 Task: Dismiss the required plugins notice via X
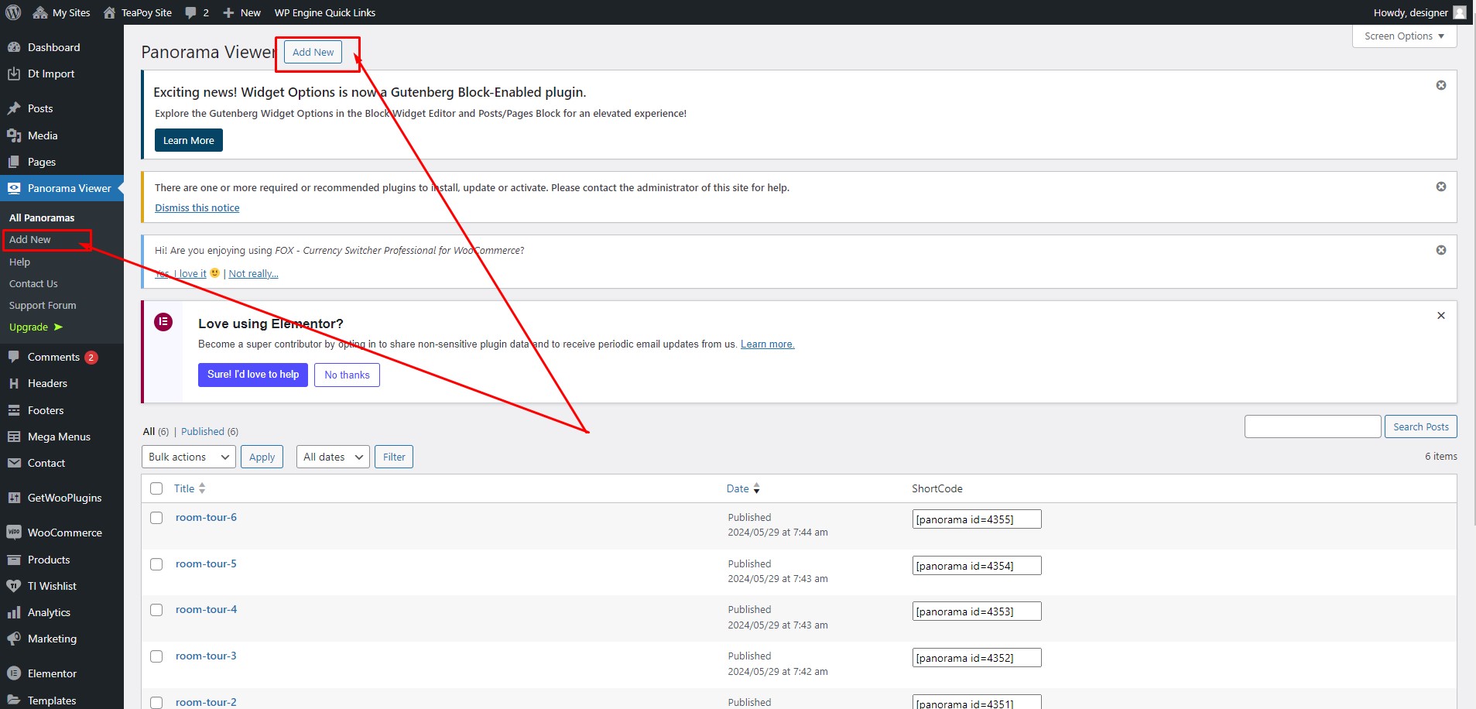click(x=1441, y=187)
